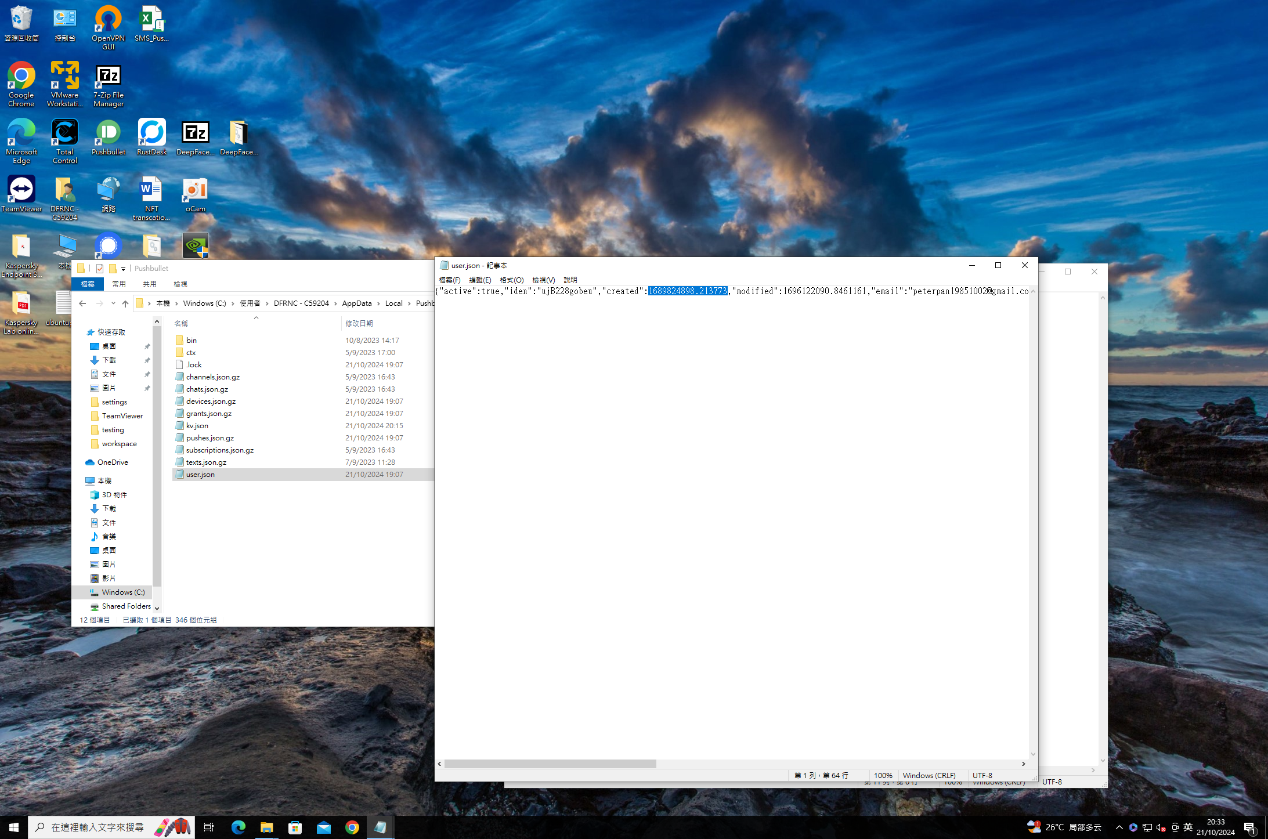The width and height of the screenshot is (1268, 839).
Task: Click DFRNC - C59204 in breadcrumb
Action: pyautogui.click(x=301, y=303)
